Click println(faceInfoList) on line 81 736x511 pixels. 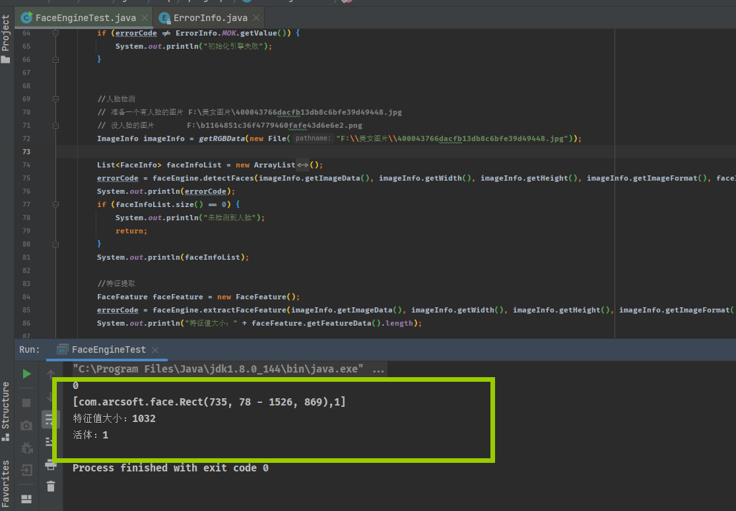(196, 257)
